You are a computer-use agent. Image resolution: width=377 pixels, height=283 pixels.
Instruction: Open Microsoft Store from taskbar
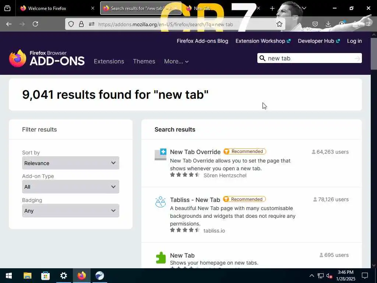click(x=45, y=276)
